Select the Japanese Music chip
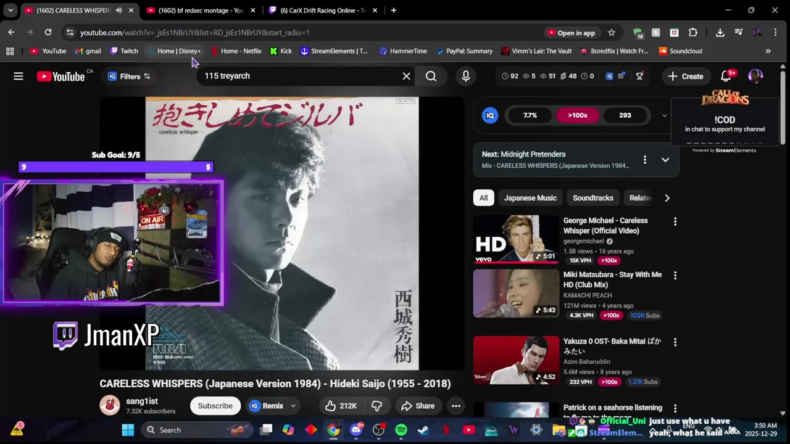 pyautogui.click(x=530, y=198)
